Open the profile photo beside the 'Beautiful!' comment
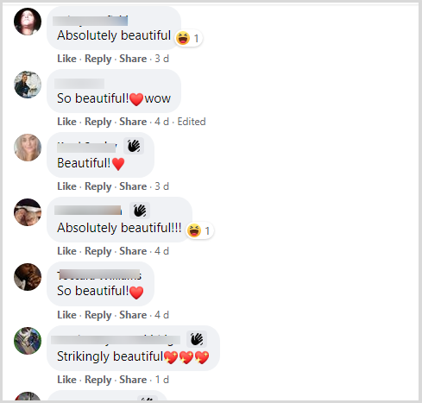 [28, 148]
